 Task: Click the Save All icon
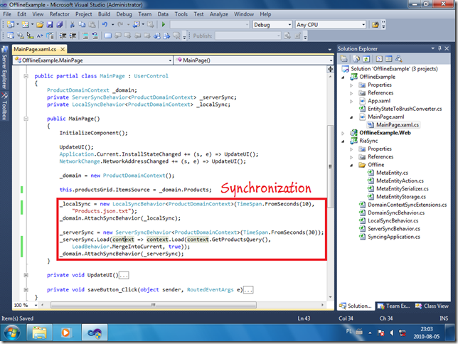(x=60, y=25)
